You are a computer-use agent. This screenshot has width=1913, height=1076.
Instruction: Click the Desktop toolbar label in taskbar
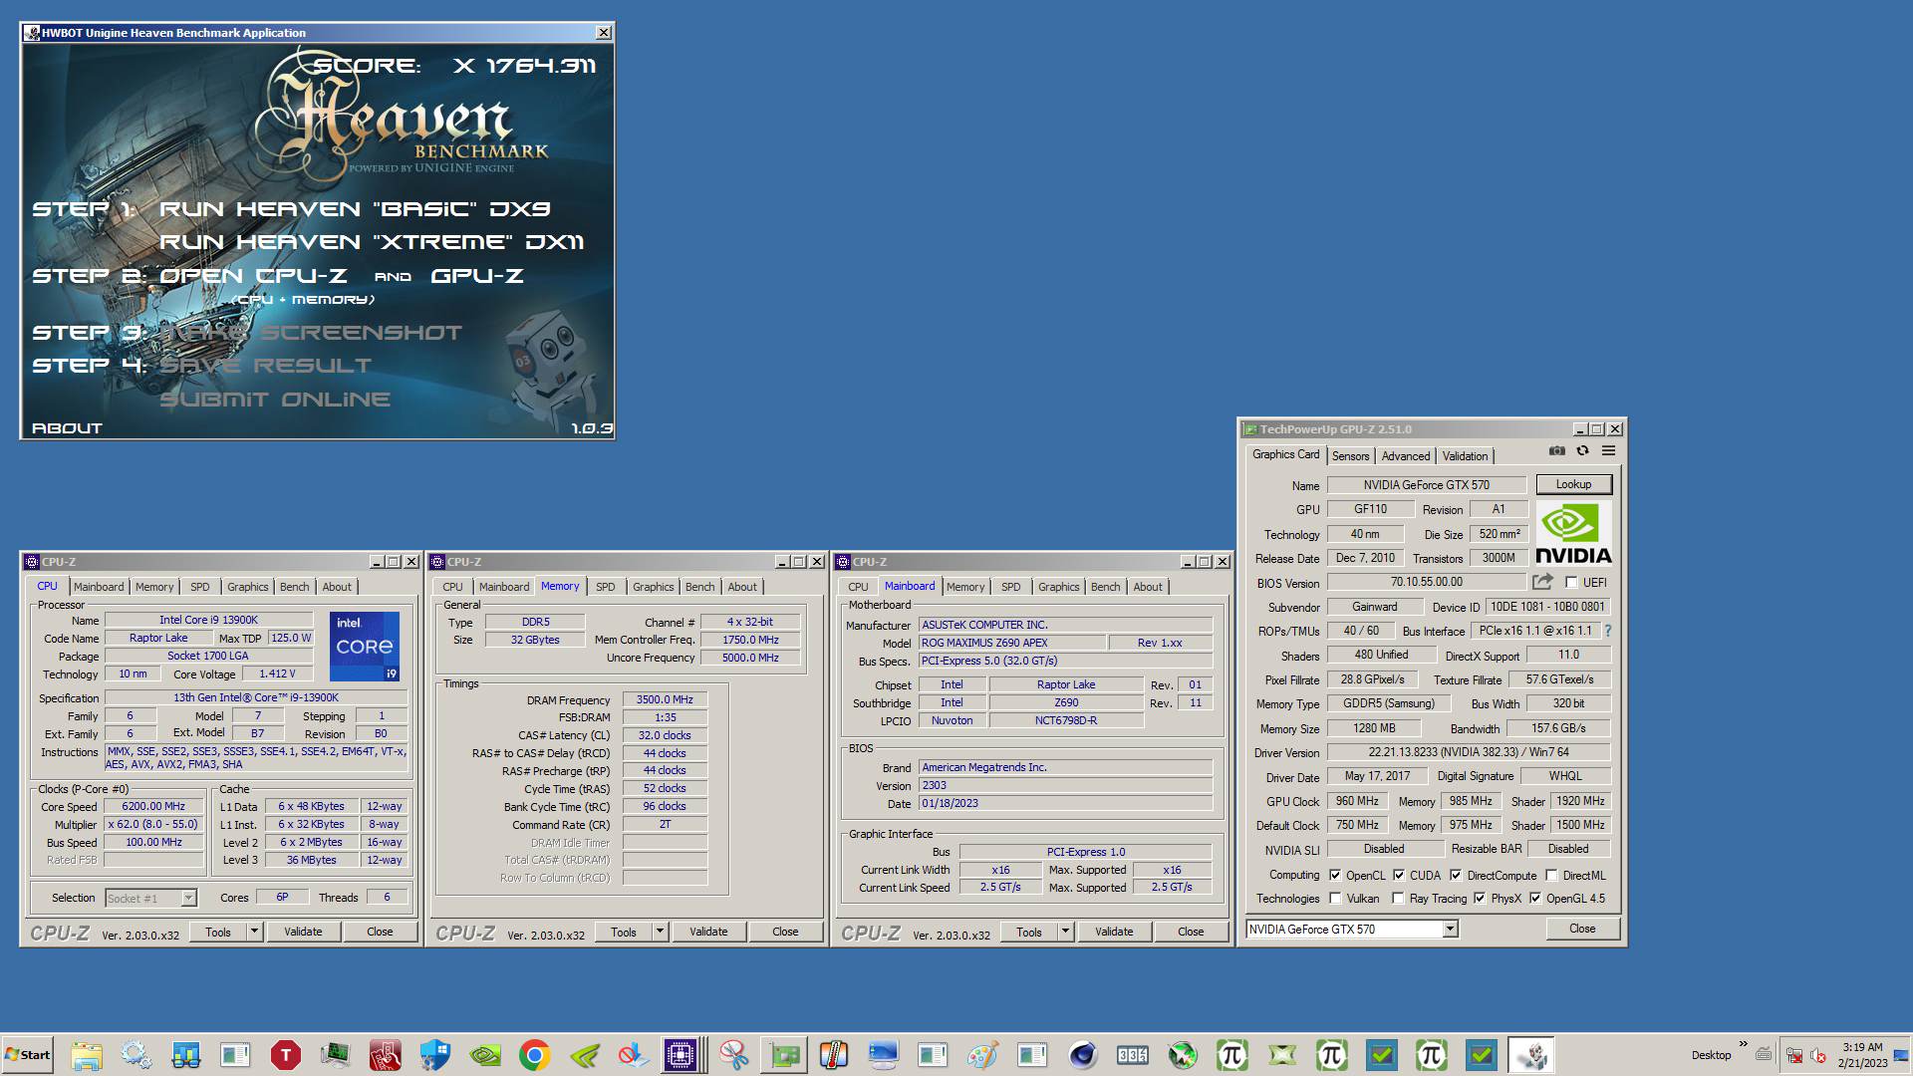[x=1711, y=1056]
